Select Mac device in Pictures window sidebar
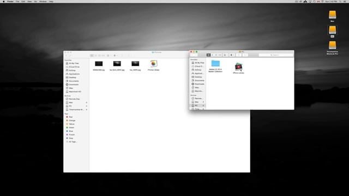 (x=69, y=102)
